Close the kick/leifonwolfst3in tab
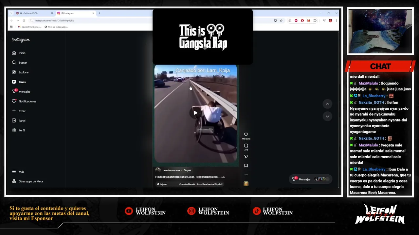Screen dimensions: 419x235 52,13
